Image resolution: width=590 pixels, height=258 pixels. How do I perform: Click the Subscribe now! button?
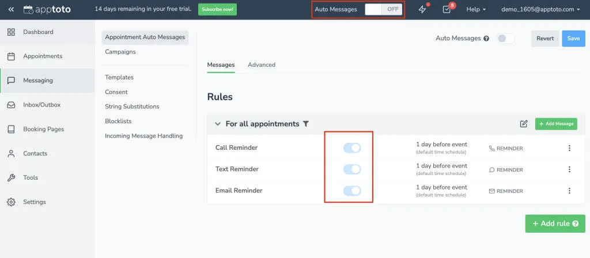(x=217, y=9)
